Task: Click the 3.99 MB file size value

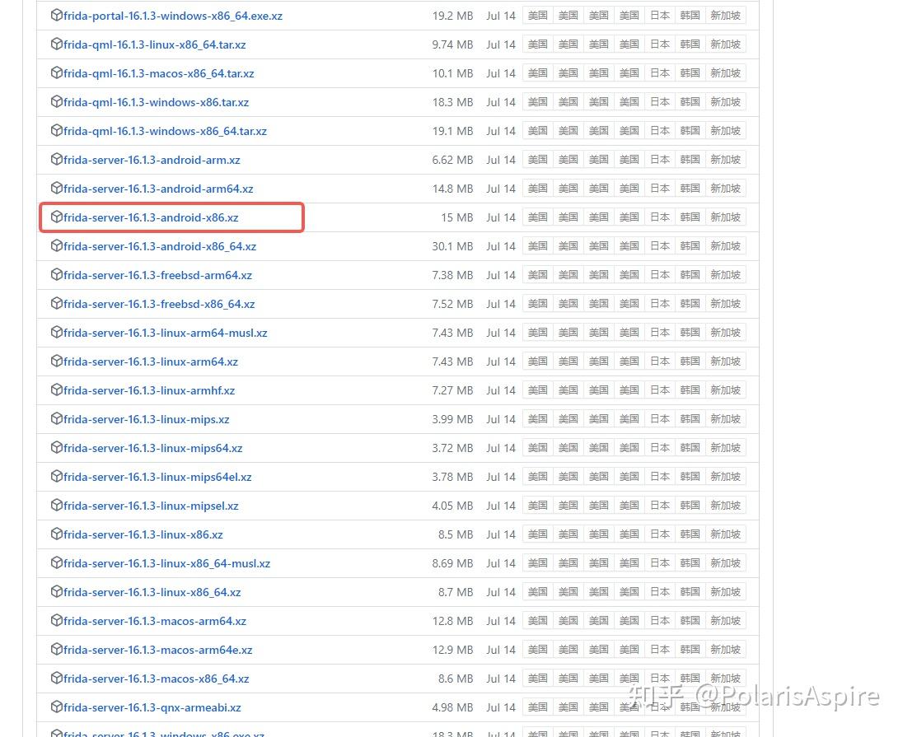Action: pos(452,419)
